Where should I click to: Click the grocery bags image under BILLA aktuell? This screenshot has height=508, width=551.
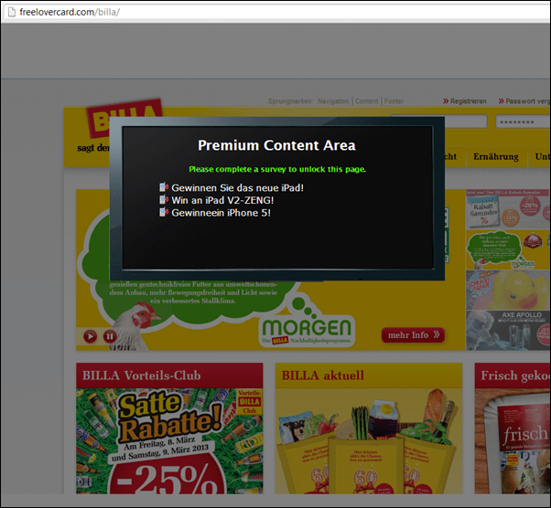[x=369, y=441]
